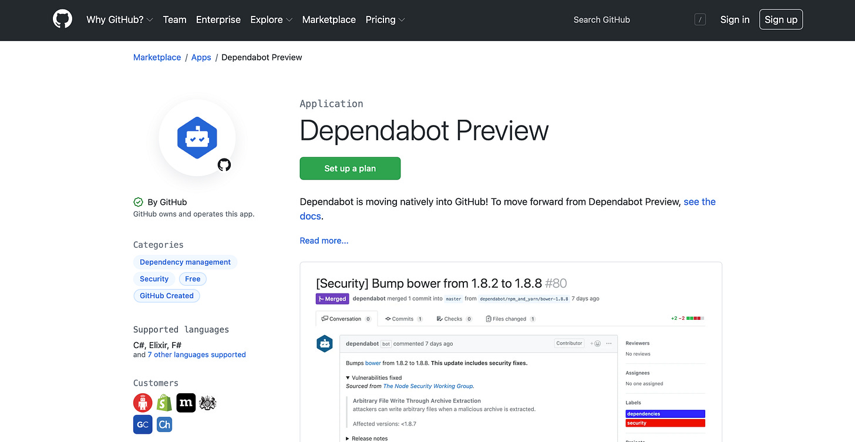The height and width of the screenshot is (442, 855).
Task: Open The Node Security Working Group link
Action: point(428,386)
